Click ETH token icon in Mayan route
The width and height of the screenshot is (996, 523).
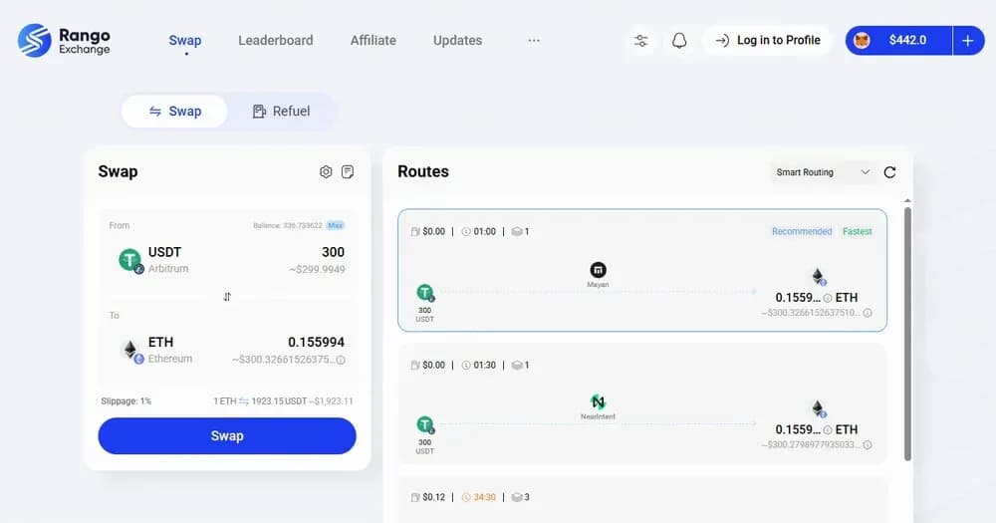818,276
